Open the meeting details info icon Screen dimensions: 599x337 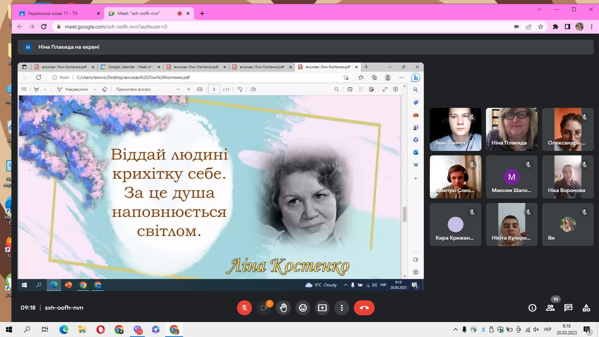pyautogui.click(x=532, y=308)
